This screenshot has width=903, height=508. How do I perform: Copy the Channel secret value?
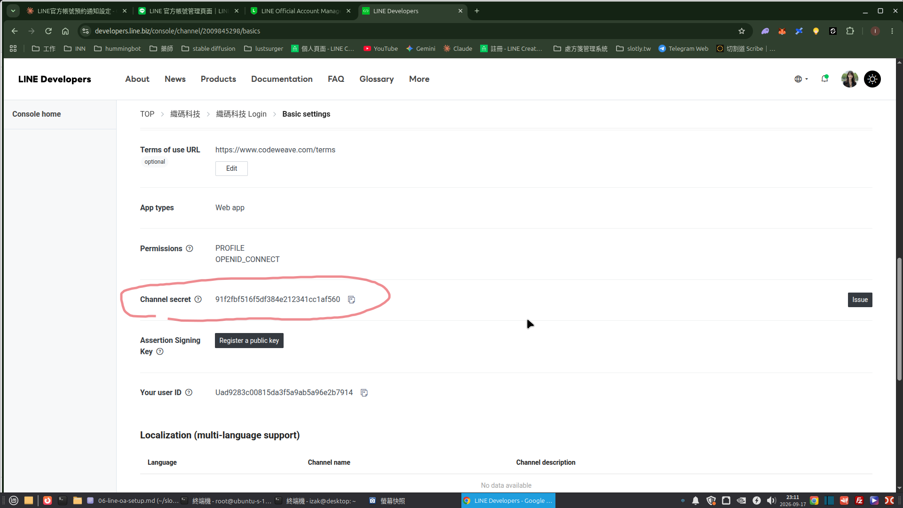(351, 300)
